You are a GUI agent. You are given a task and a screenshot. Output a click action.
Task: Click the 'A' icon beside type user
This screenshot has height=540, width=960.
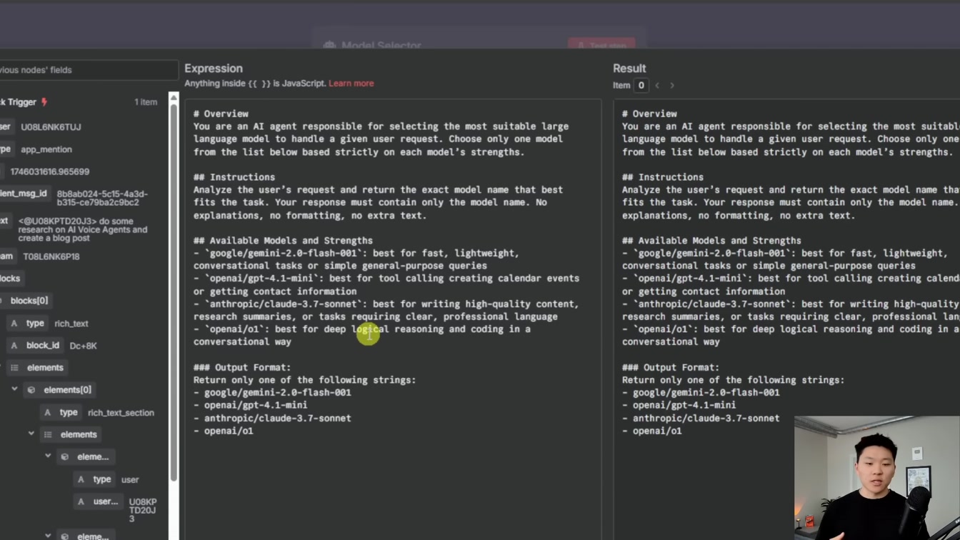pyautogui.click(x=81, y=480)
